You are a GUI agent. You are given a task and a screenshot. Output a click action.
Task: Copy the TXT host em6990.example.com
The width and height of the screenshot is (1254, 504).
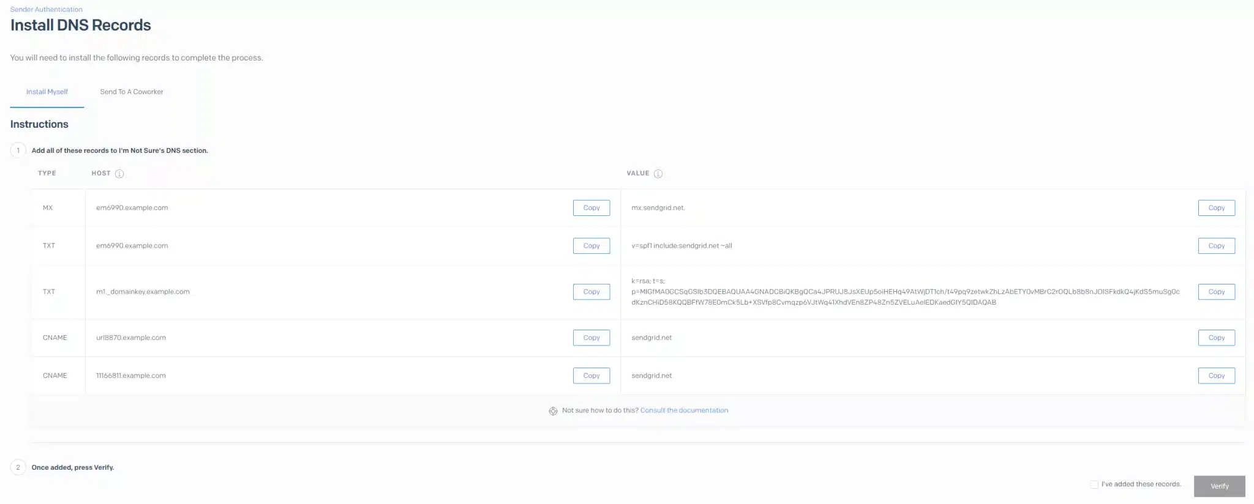click(x=591, y=246)
